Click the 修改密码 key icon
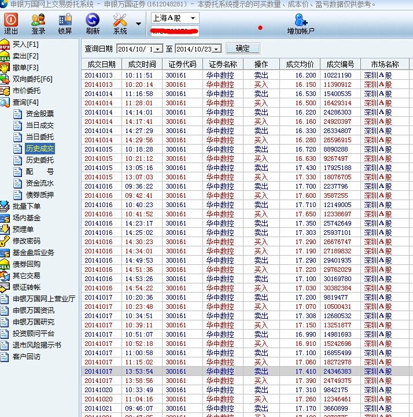 pos(5,241)
